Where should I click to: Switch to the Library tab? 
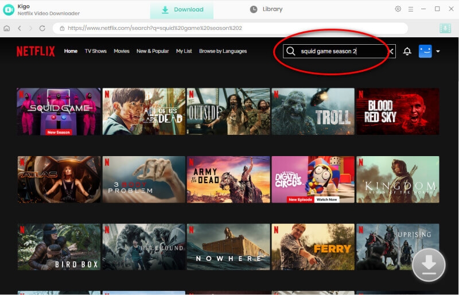tap(266, 9)
